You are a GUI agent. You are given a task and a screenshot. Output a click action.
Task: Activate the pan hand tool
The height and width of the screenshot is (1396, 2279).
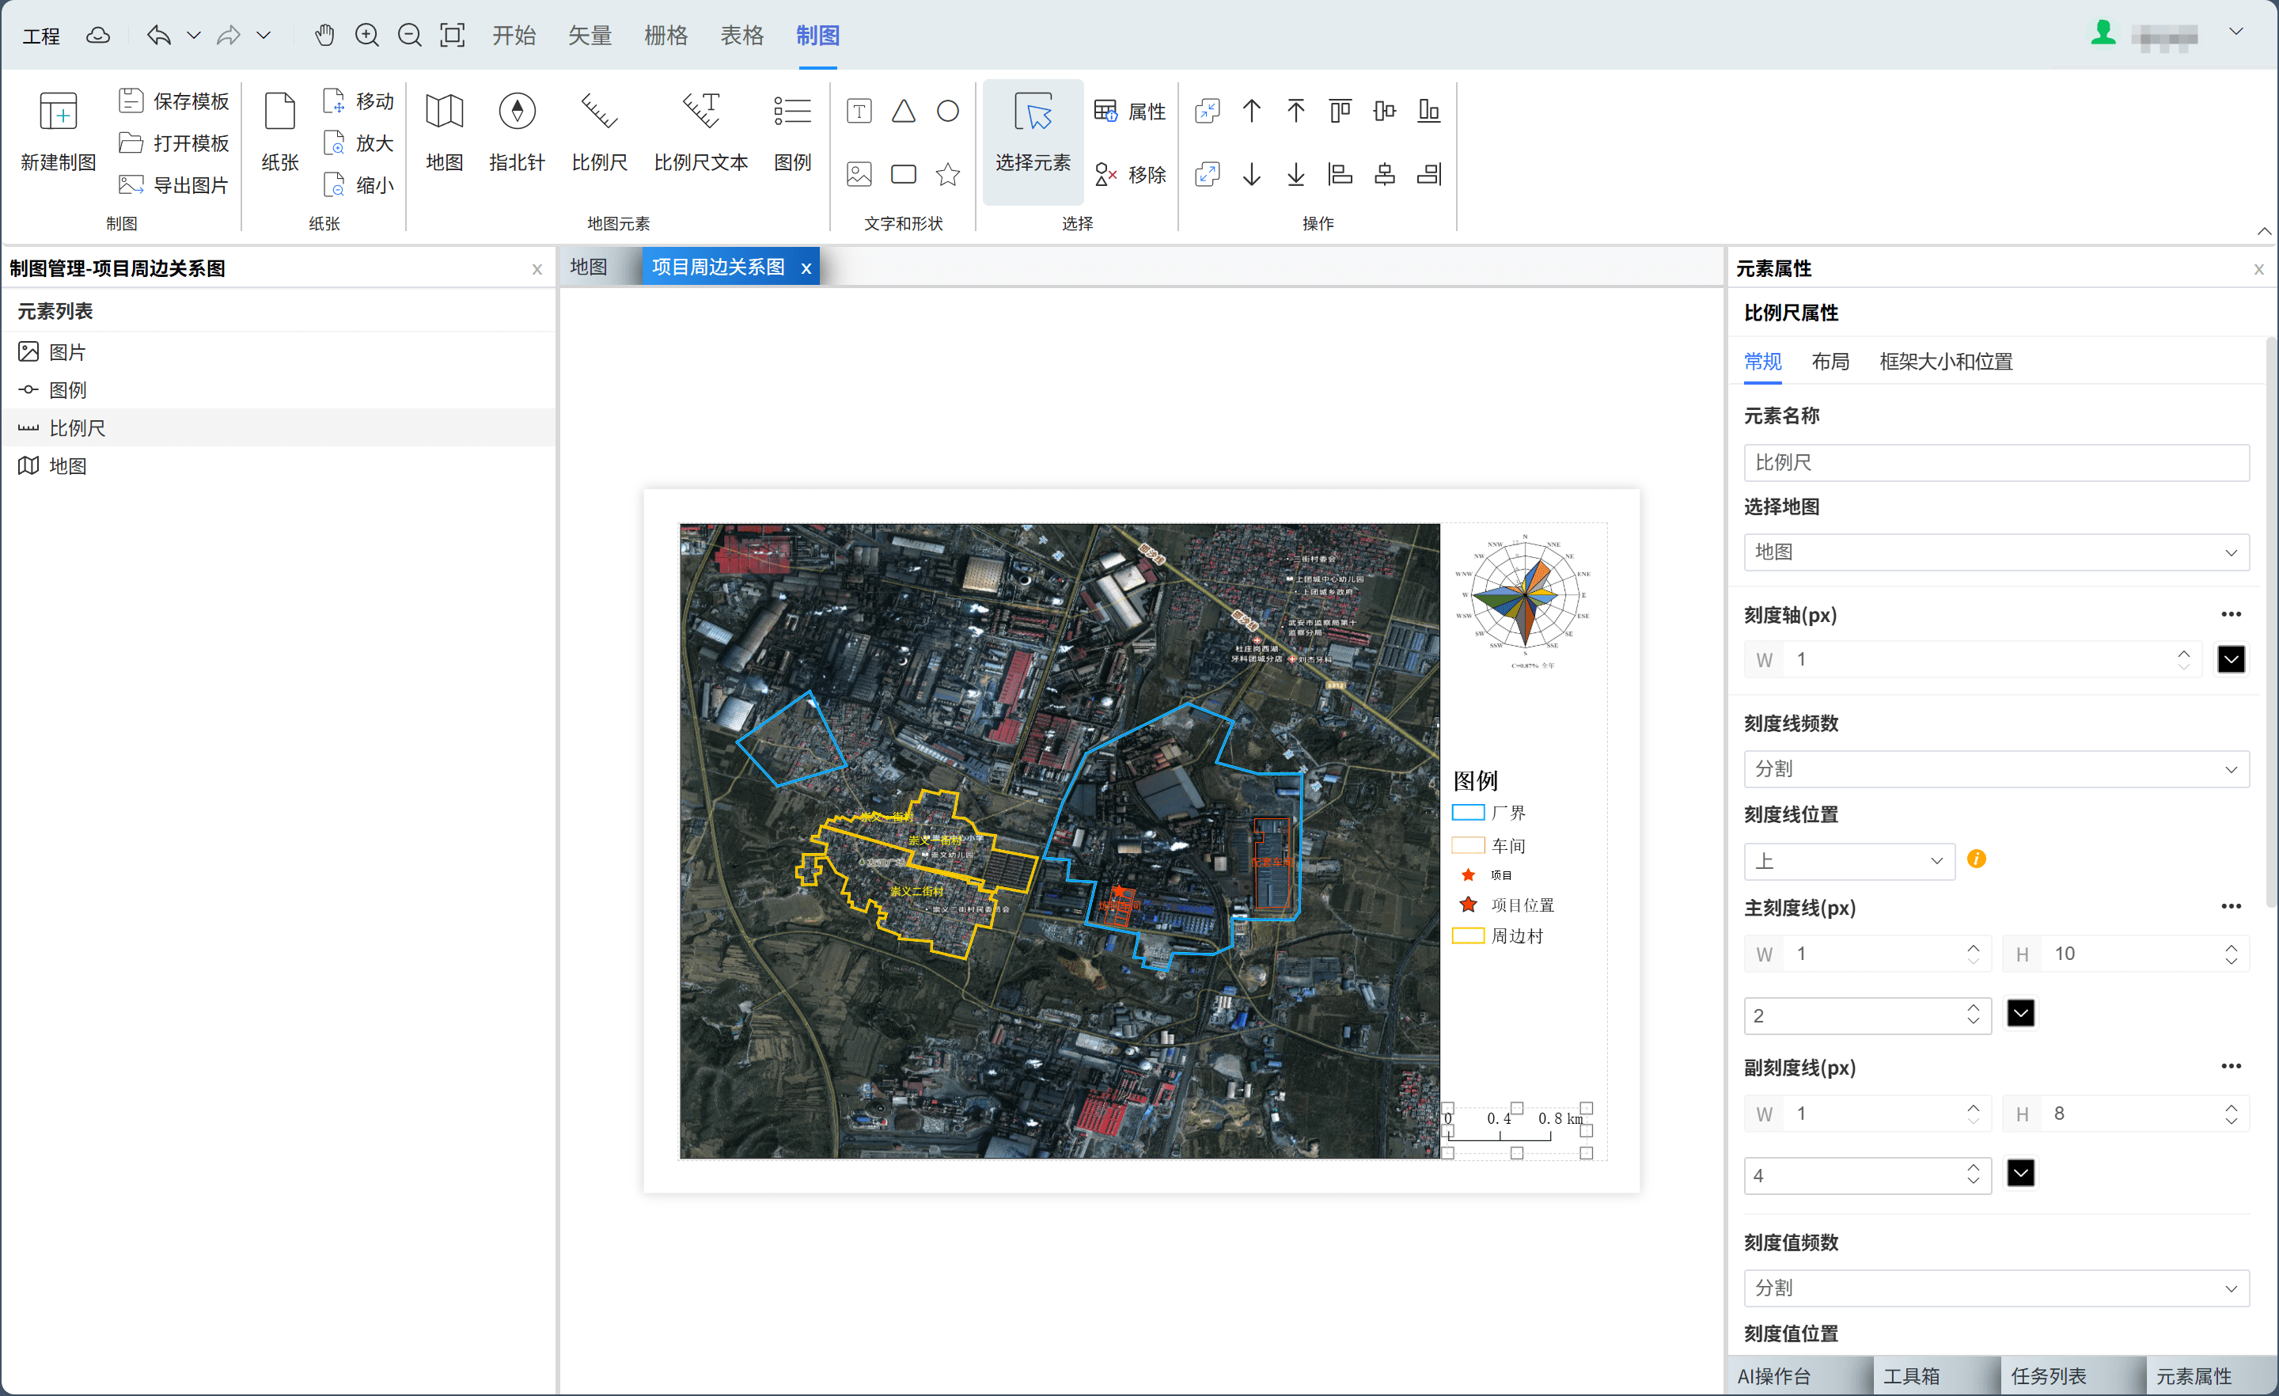point(324,35)
